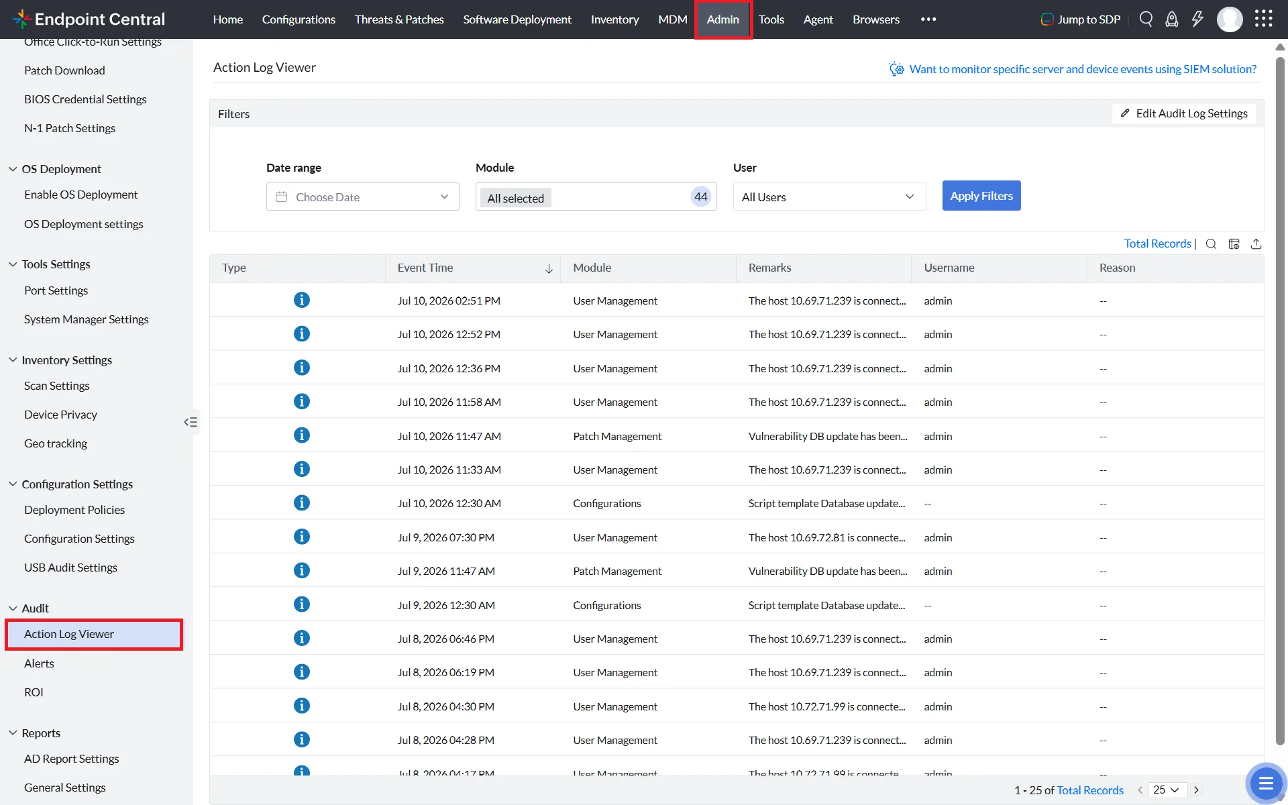
Task: Open the apps grid launcher icon
Action: (1263, 19)
